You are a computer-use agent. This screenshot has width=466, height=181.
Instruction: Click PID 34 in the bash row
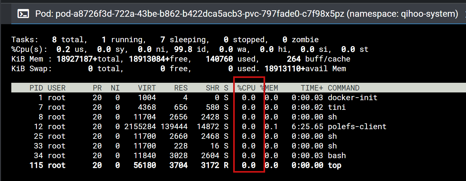38,156
